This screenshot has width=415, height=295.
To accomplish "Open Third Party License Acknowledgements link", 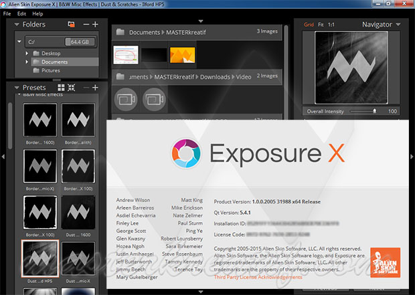I will (x=258, y=277).
